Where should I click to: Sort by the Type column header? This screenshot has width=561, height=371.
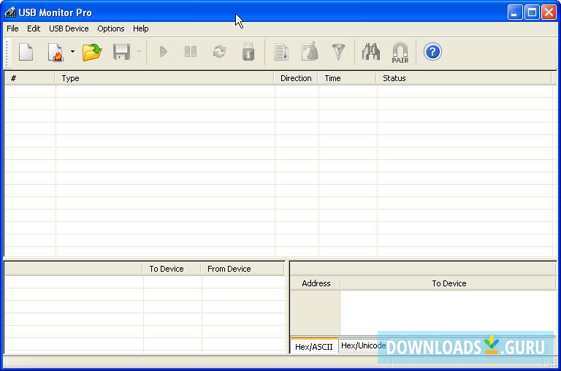pos(164,78)
